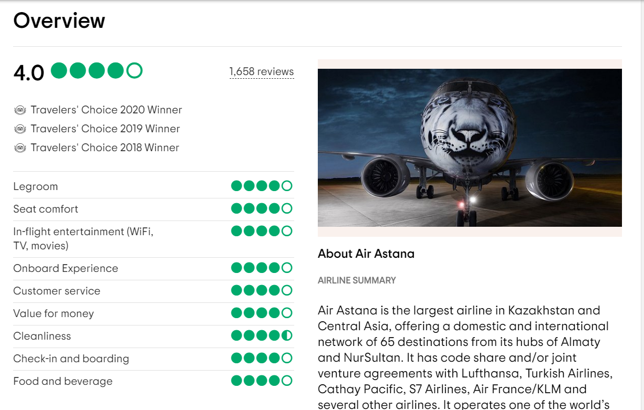The image size is (644, 410).
Task: Click the In-flight entertainment label
Action: tap(83, 238)
